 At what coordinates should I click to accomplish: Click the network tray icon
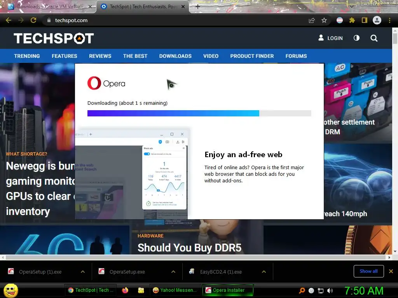tap(321, 291)
